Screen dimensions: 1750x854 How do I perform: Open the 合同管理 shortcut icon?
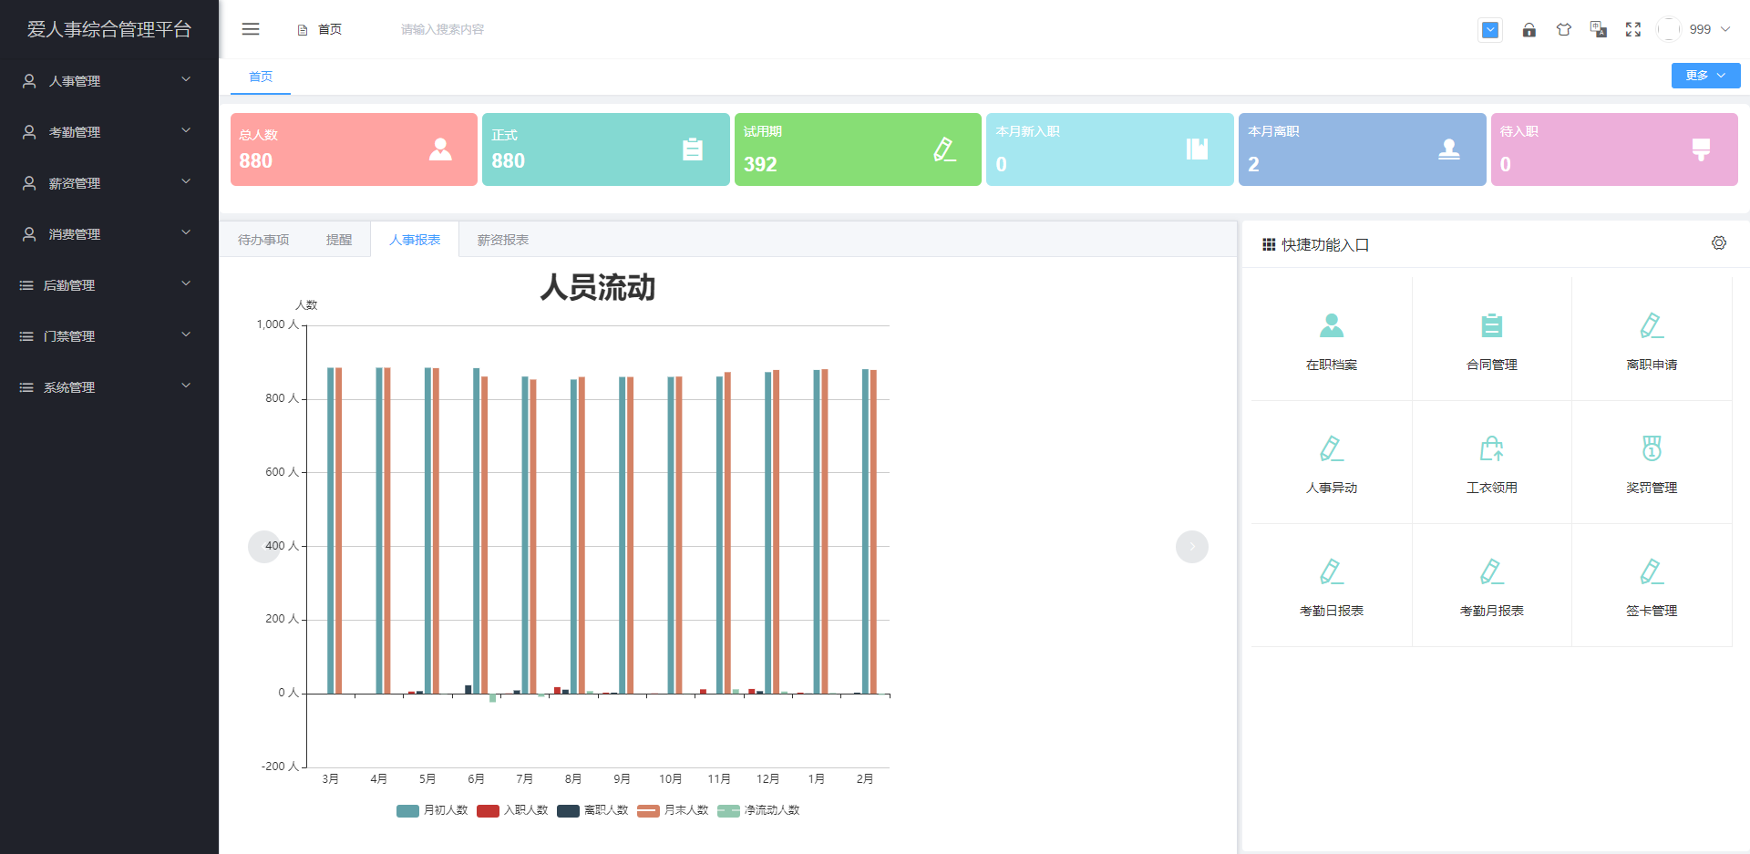point(1491,325)
